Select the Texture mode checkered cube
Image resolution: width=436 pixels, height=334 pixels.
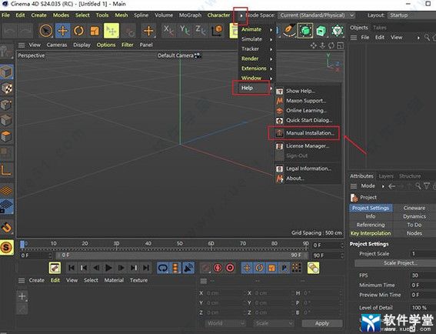click(7, 89)
